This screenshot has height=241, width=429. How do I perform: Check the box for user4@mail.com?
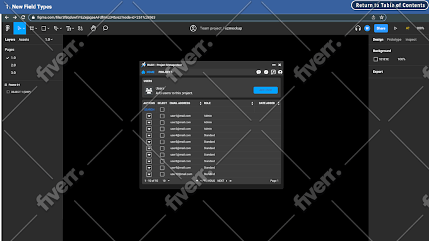click(x=162, y=135)
